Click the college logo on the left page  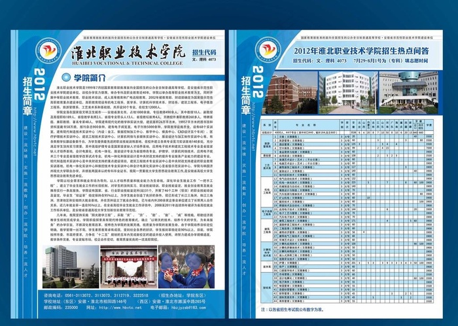48,50
